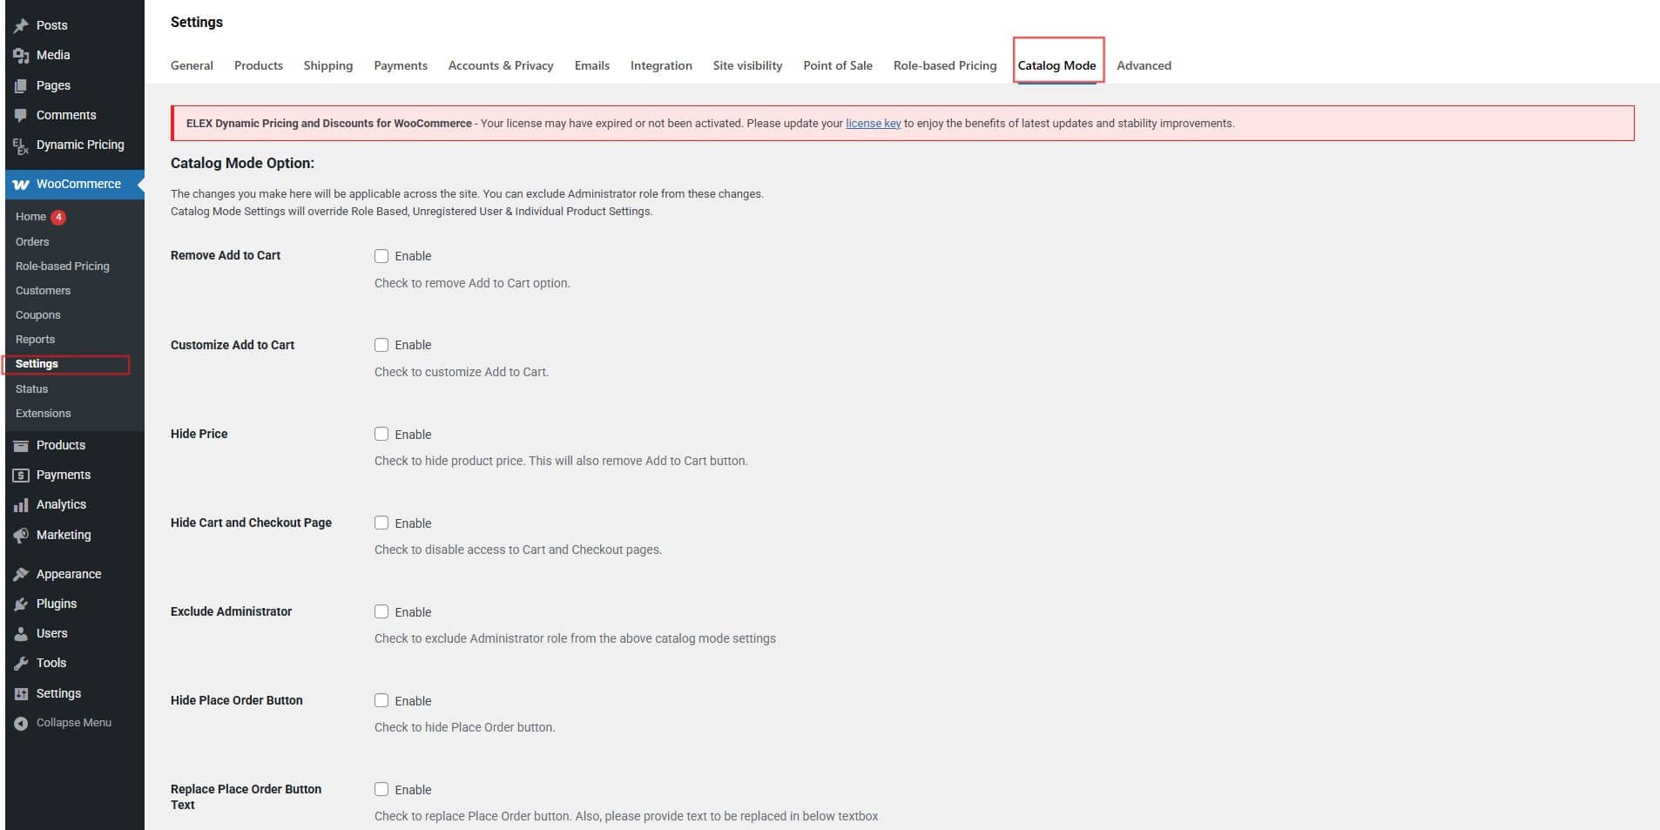Click the Collapse Menu arrow icon

pos(21,723)
